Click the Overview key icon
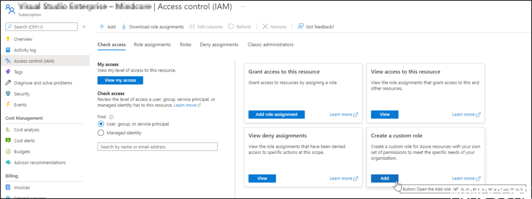The image size is (532, 199). (x=8, y=39)
